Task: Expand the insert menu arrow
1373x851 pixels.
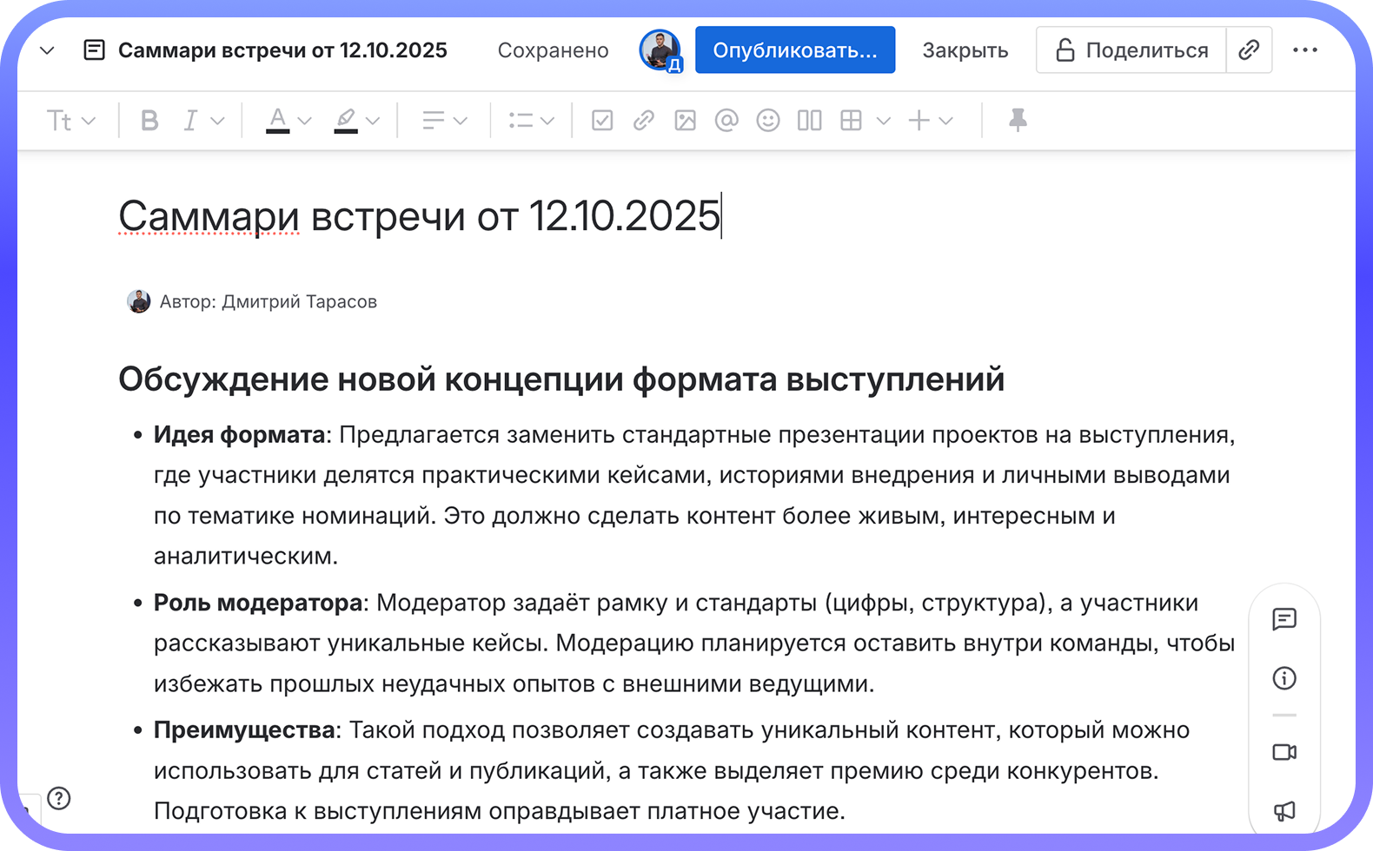Action: (x=947, y=121)
